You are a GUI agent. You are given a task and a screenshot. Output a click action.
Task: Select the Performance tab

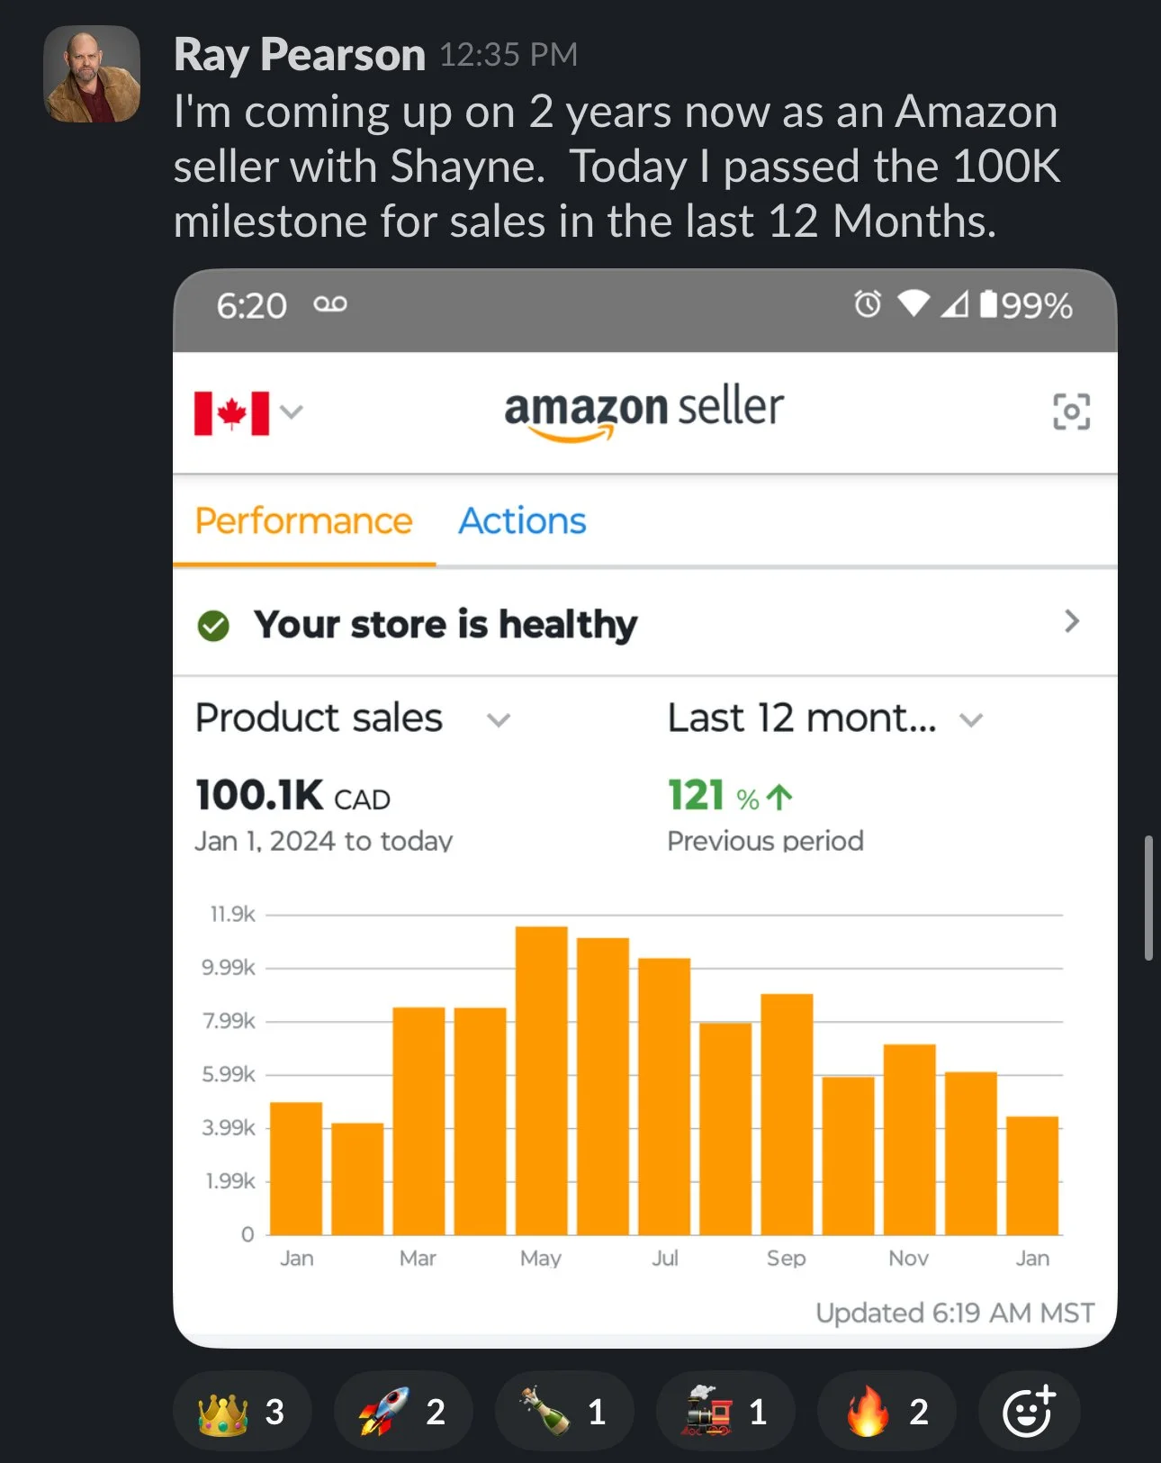coord(304,521)
